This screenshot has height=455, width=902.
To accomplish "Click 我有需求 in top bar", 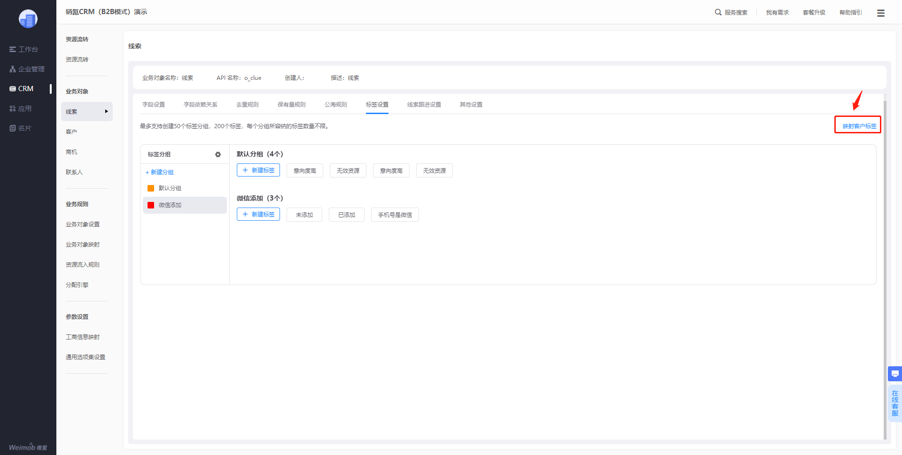I will (x=778, y=13).
